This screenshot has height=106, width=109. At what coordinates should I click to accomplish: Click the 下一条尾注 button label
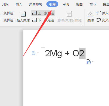pos(46,20)
